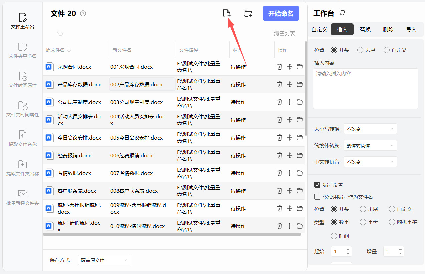425x274 pixels.
Task: Click new name 002产品库存数据.docx cell
Action: (142, 84)
